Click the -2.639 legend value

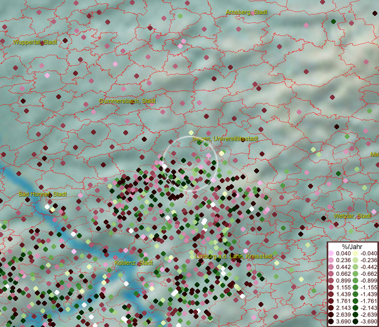click(x=369, y=314)
